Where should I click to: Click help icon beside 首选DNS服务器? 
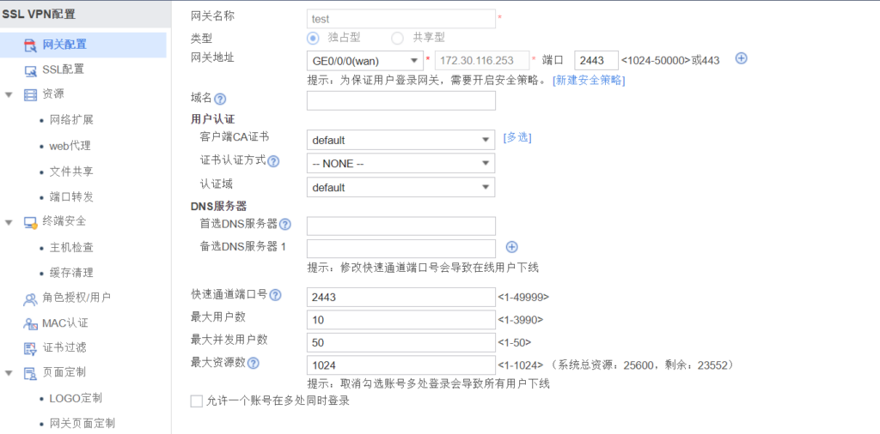(x=284, y=225)
